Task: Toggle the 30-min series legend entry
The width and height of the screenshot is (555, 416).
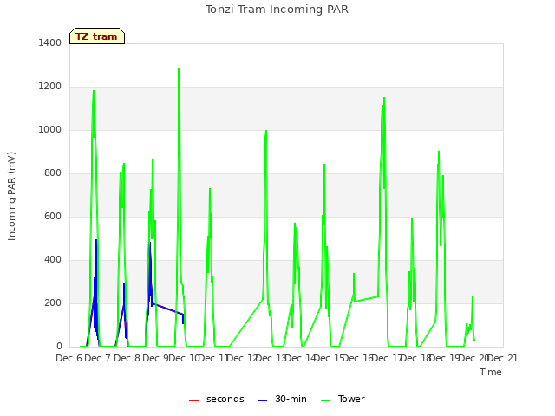Action: [282, 399]
